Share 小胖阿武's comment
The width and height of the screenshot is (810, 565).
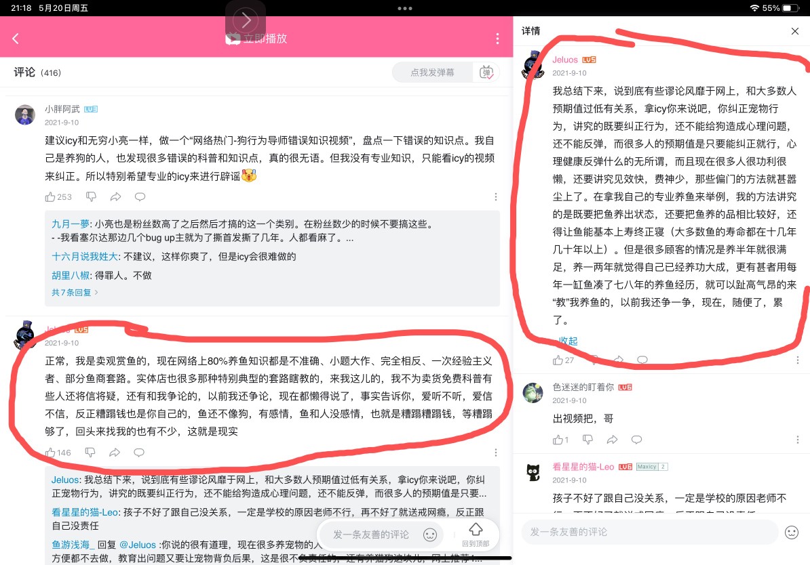pyautogui.click(x=116, y=196)
